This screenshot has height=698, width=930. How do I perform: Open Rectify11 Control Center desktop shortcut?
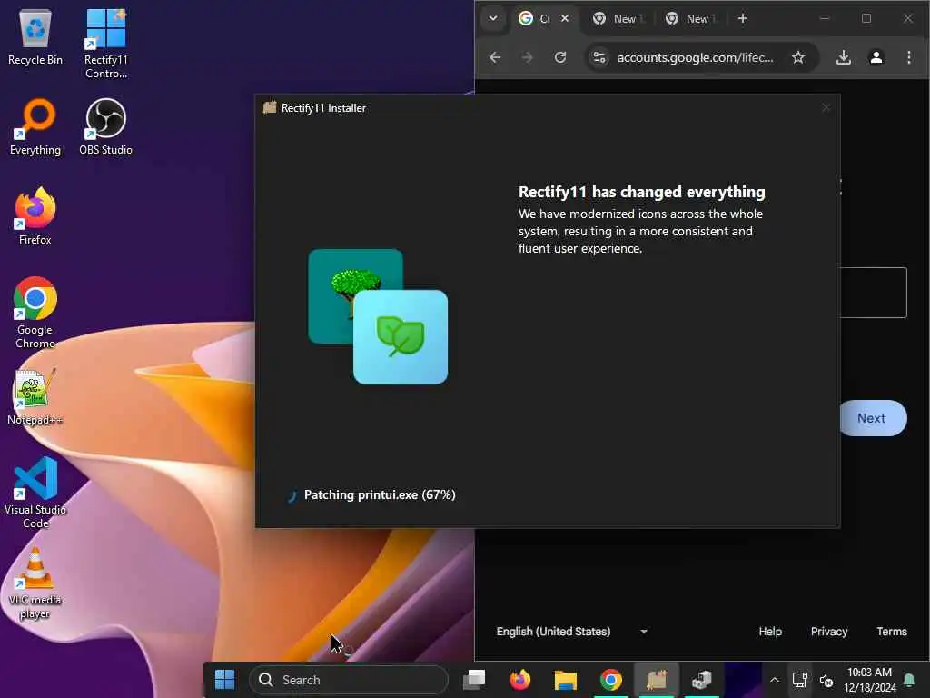click(x=105, y=44)
